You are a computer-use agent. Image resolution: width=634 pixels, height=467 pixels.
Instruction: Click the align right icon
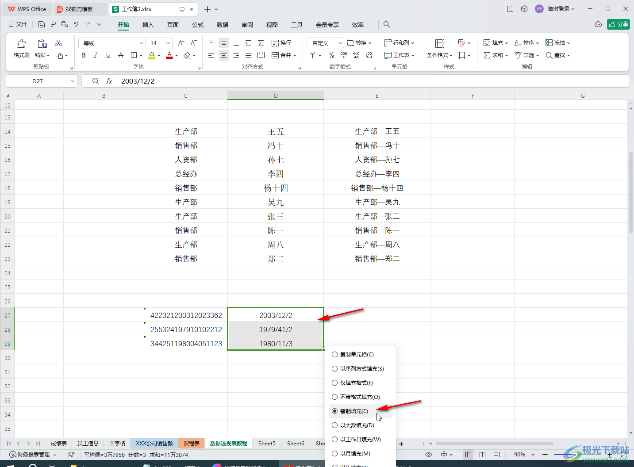coord(236,55)
